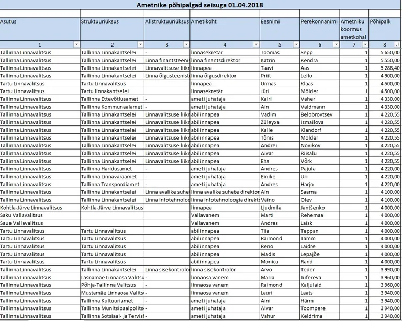402x321 pixels.
Task: Select surname cell 'Klandorf'
Action: coord(320,130)
